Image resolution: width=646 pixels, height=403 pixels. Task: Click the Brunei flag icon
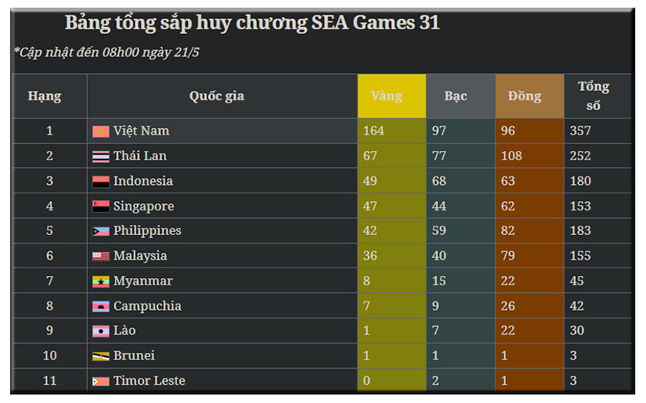pos(100,356)
